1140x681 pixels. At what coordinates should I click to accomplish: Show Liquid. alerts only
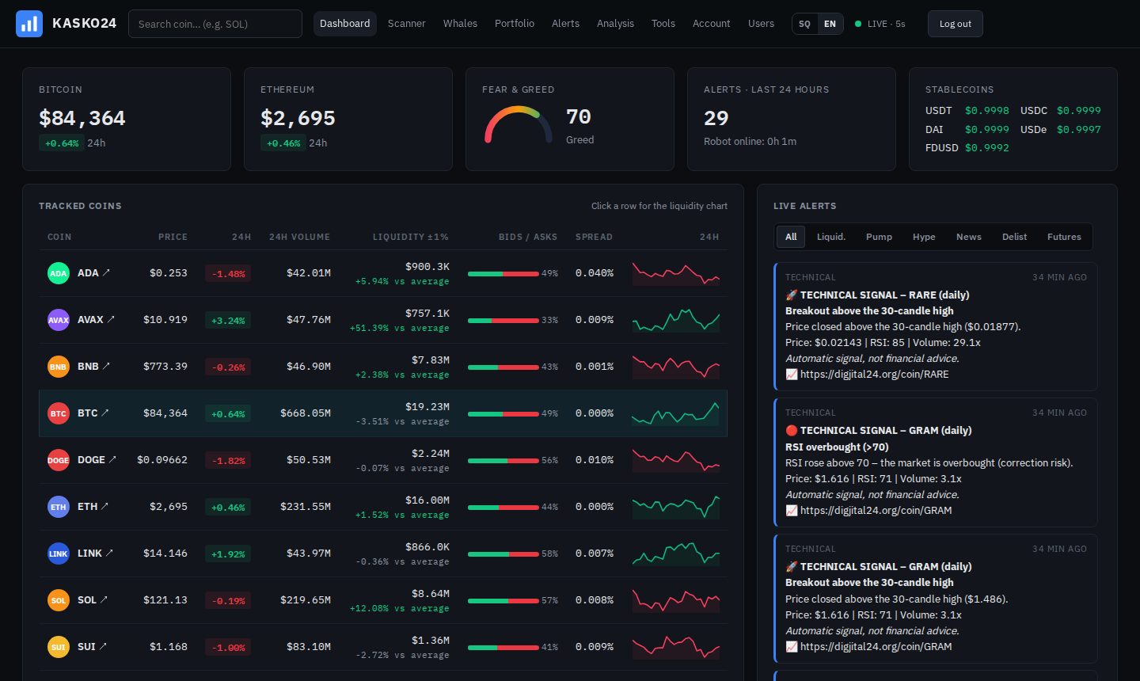click(x=831, y=237)
